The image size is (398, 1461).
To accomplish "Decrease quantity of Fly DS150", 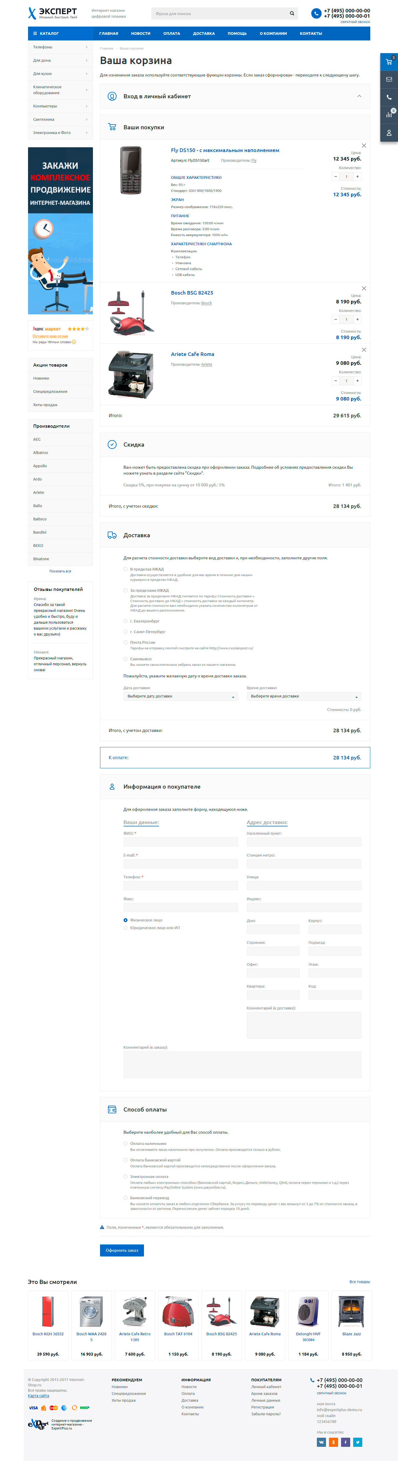I will 336,177.
